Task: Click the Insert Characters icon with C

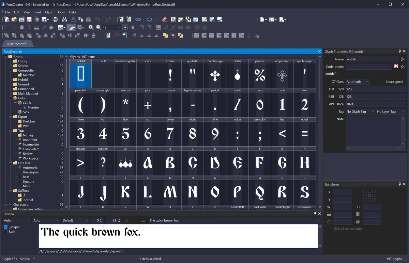Action: [121, 19]
